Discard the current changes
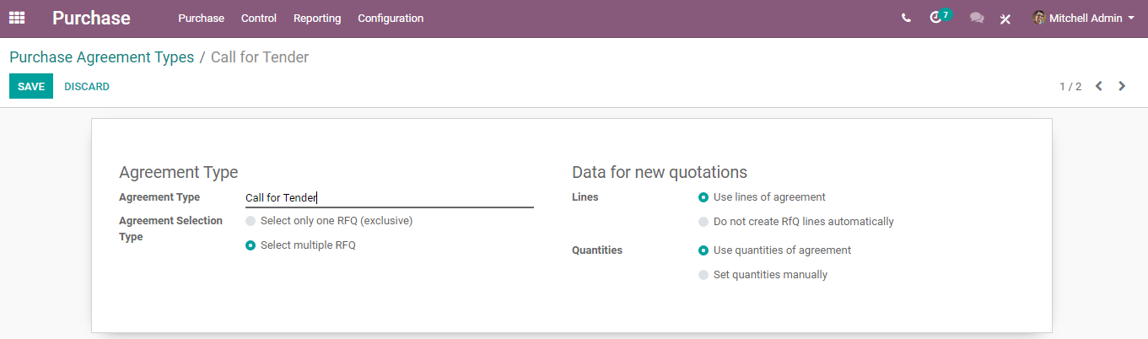This screenshot has height=339, width=1148. coord(87,86)
